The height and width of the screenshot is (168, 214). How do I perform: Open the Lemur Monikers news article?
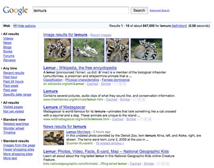[x=78, y=132]
